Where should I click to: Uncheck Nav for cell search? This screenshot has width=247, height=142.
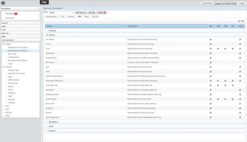pos(211,40)
